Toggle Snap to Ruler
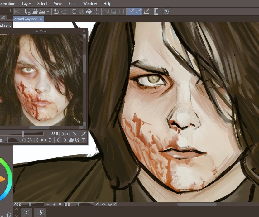 pos(131,12)
